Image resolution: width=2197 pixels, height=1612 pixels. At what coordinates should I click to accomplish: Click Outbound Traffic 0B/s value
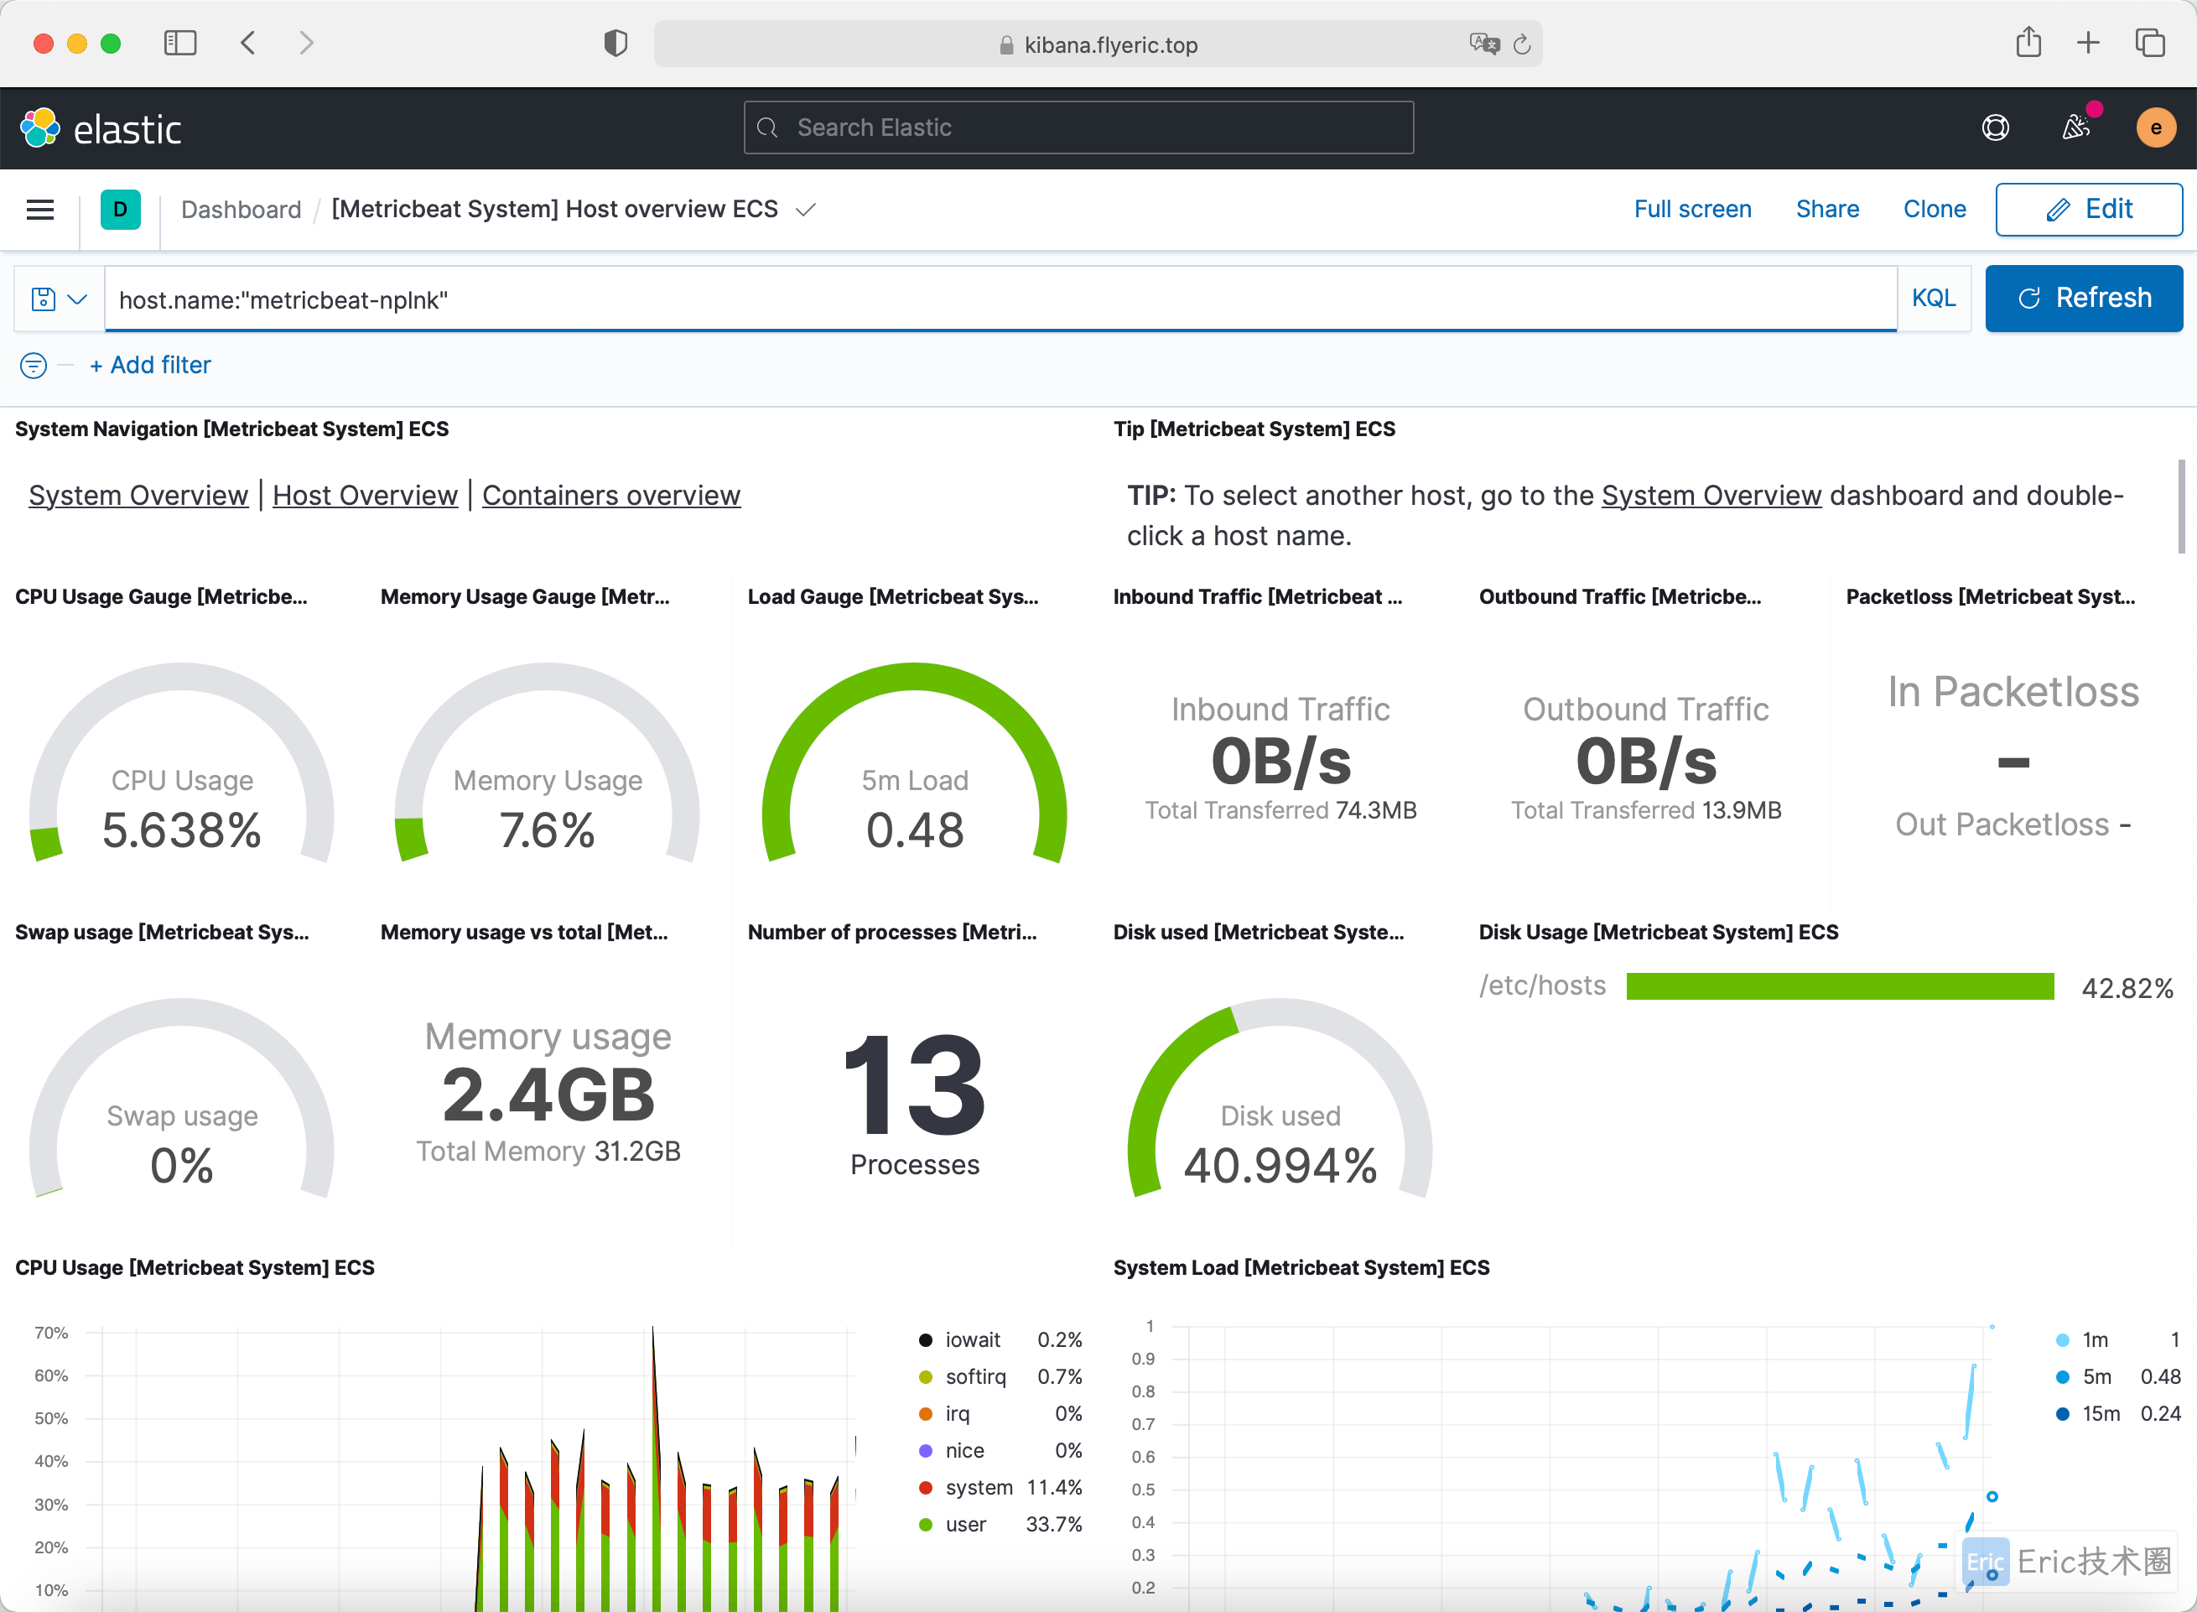[x=1646, y=761]
